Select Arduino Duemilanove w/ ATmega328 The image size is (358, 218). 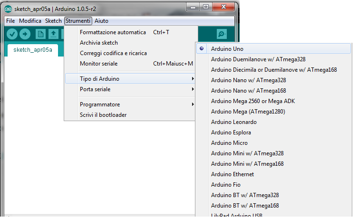coord(273,59)
